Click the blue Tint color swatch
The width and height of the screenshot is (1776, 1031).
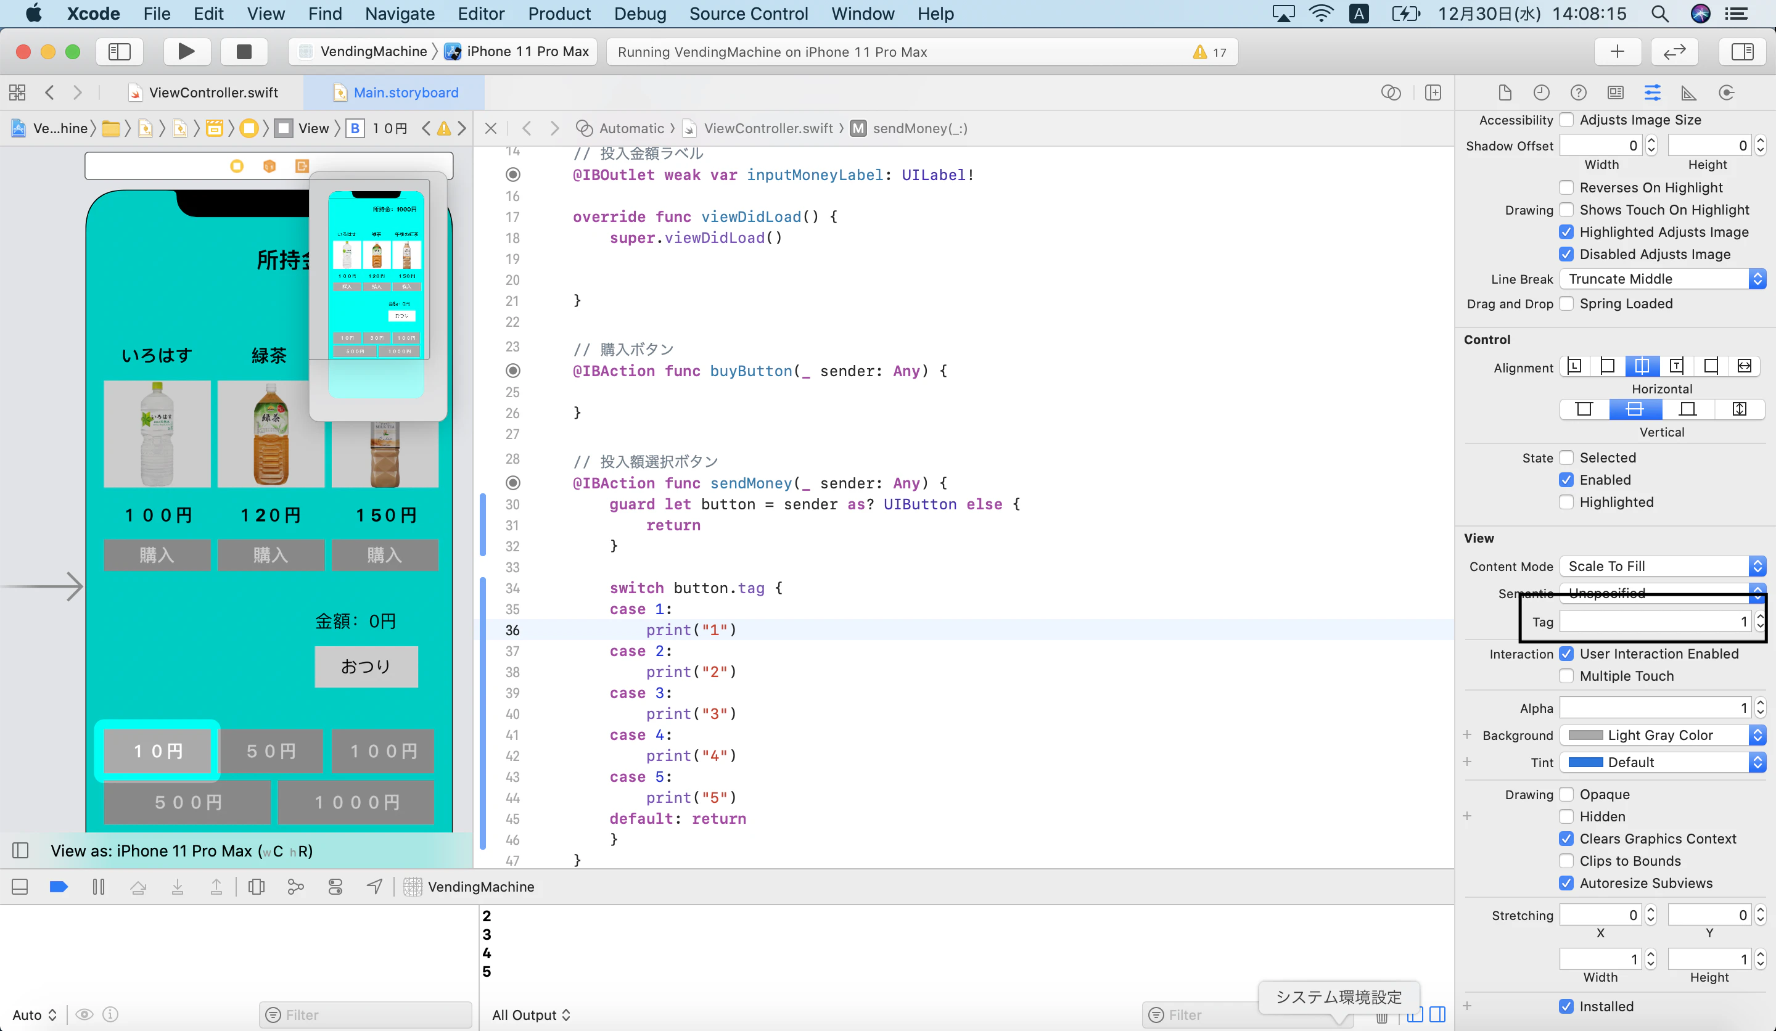pos(1585,762)
